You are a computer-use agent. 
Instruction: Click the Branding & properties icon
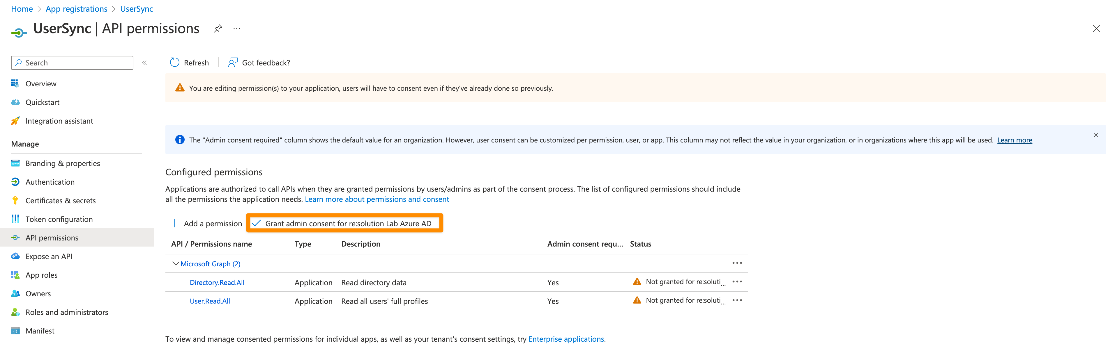click(15, 163)
